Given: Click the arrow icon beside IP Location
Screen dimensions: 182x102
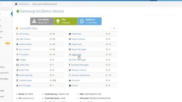Looking at the screenshot, I should (x=17, y=55).
